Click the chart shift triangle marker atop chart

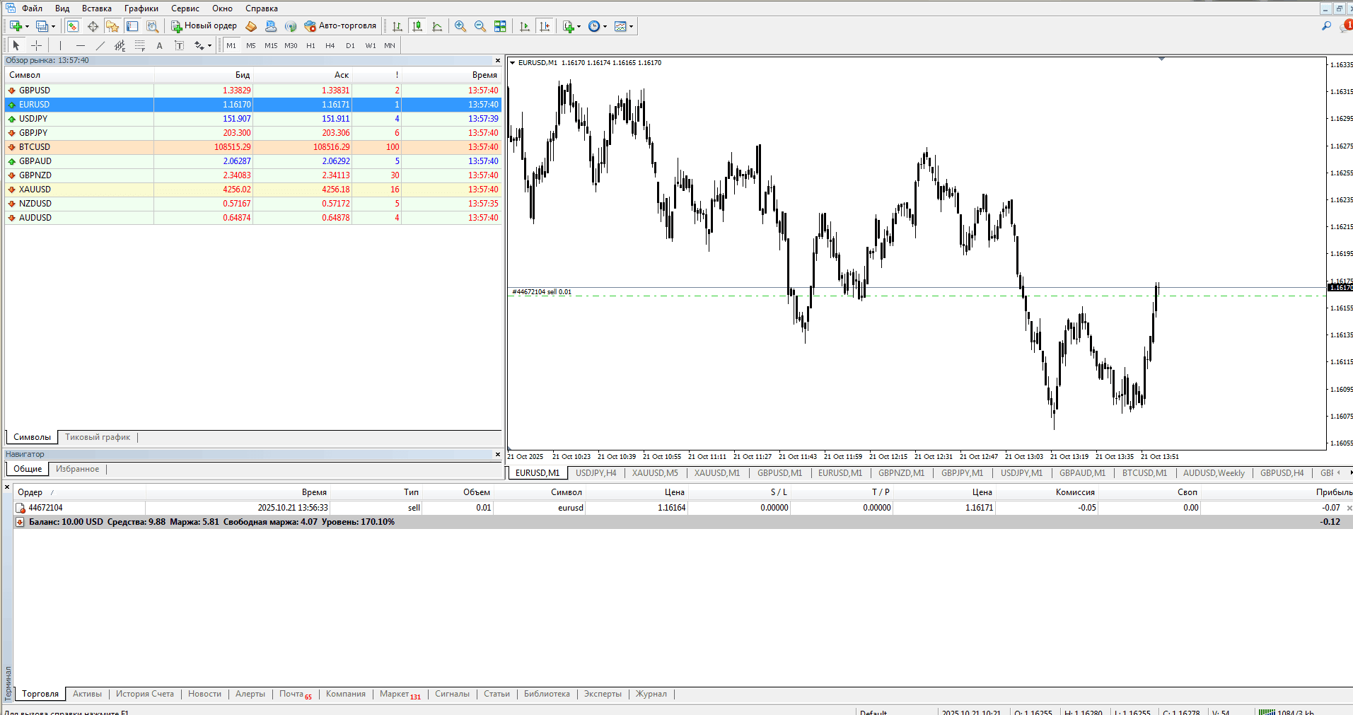pyautogui.click(x=1161, y=59)
